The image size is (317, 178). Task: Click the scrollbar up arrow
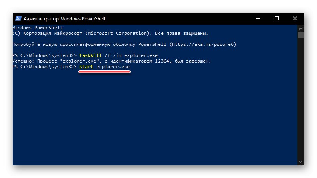coord(301,28)
